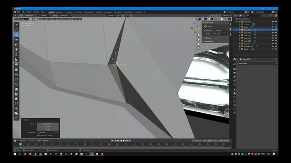
Task: Select the Annotate pencil tool
Action: tap(16, 55)
